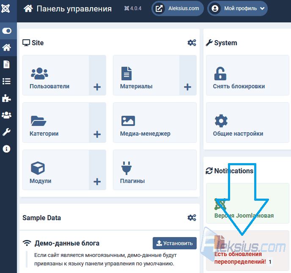The width and height of the screenshot is (291, 273).
Task: Open the Sample Data module settings gears
Action: tap(192, 218)
